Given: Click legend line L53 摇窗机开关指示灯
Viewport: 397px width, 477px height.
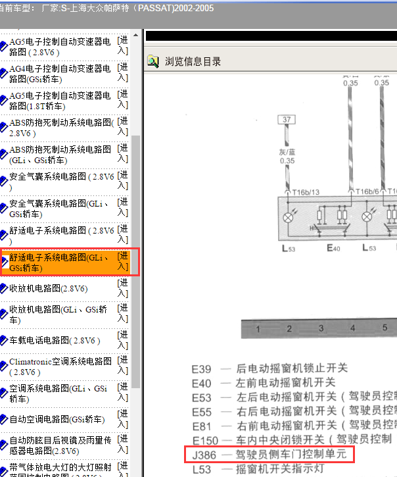Looking at the screenshot, I should click(258, 469).
